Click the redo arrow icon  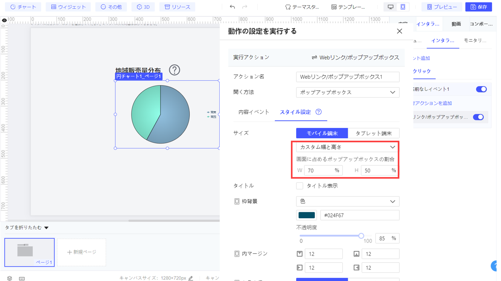244,7
